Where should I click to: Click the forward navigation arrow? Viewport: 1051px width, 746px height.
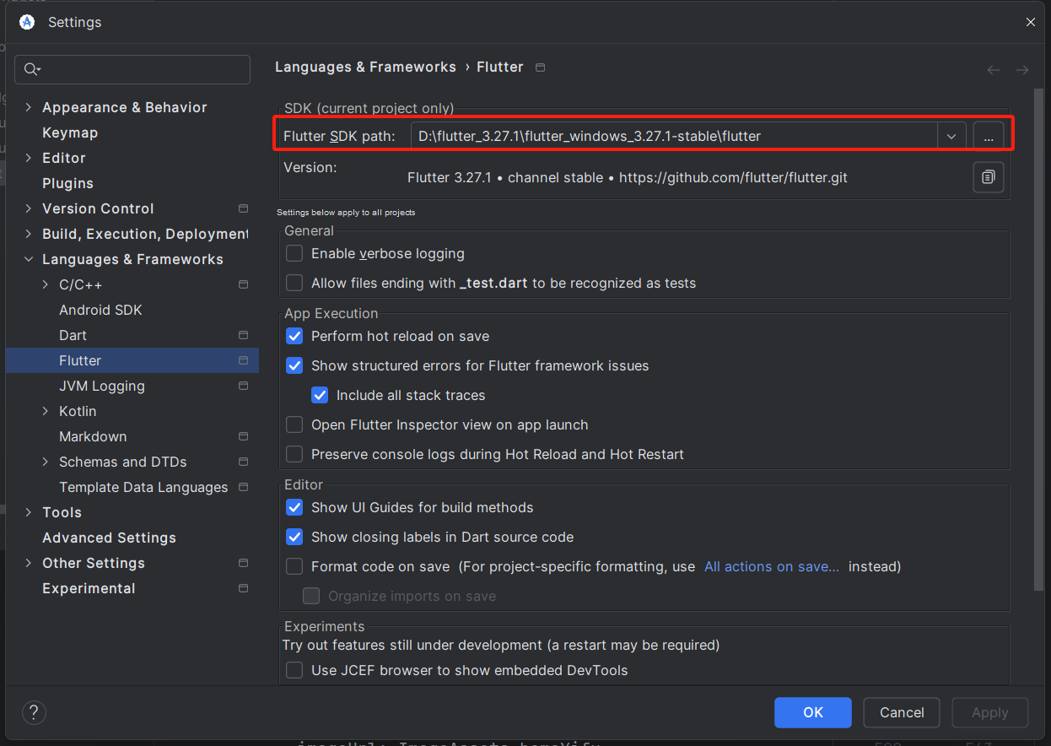tap(1021, 70)
